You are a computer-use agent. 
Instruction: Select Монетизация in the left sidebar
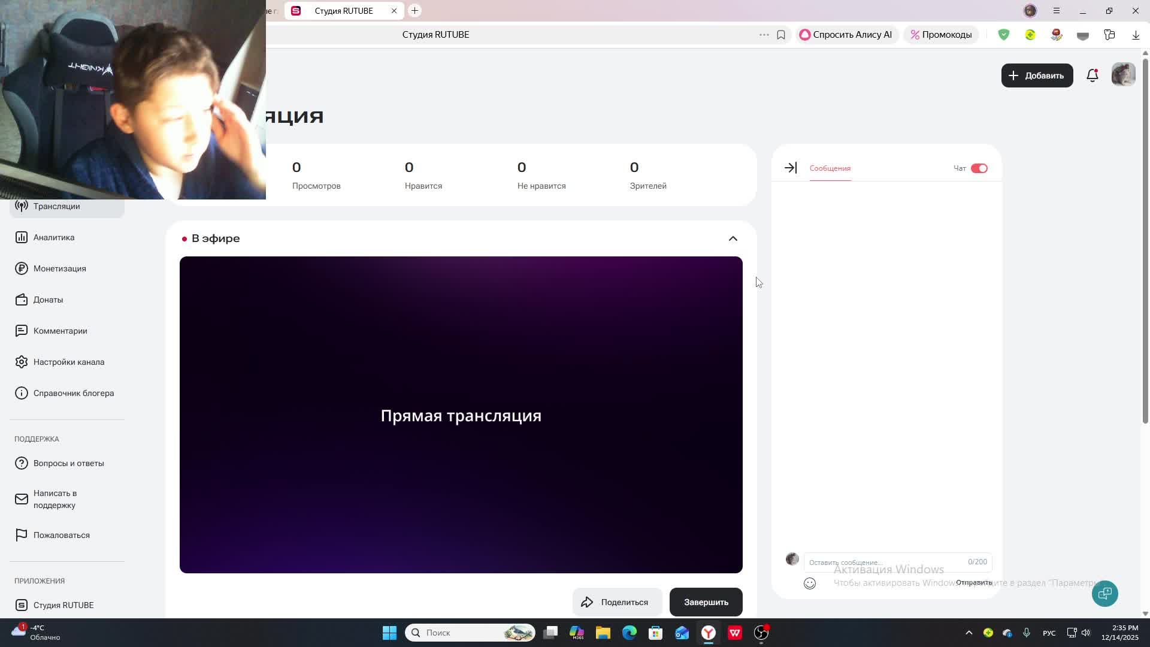pyautogui.click(x=60, y=268)
